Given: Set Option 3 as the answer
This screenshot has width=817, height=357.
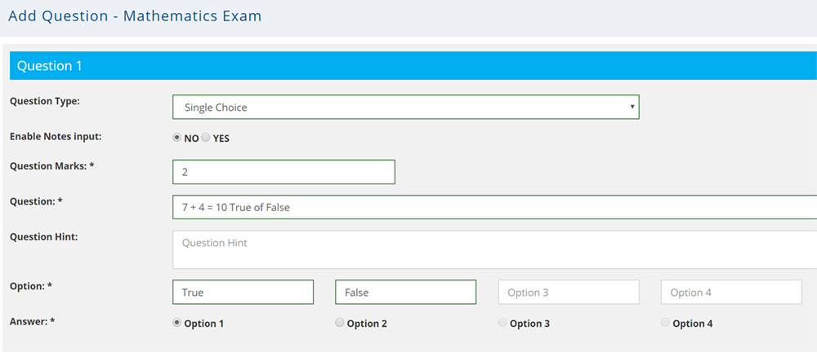Looking at the screenshot, I should coord(502,323).
